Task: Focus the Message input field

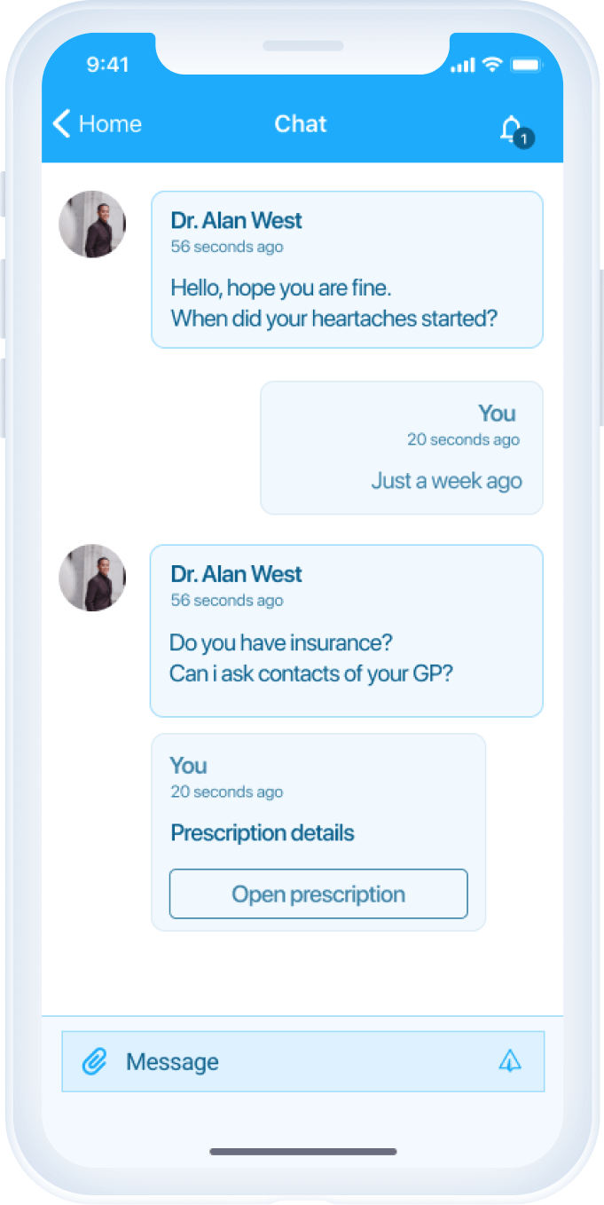Action: point(302,1061)
